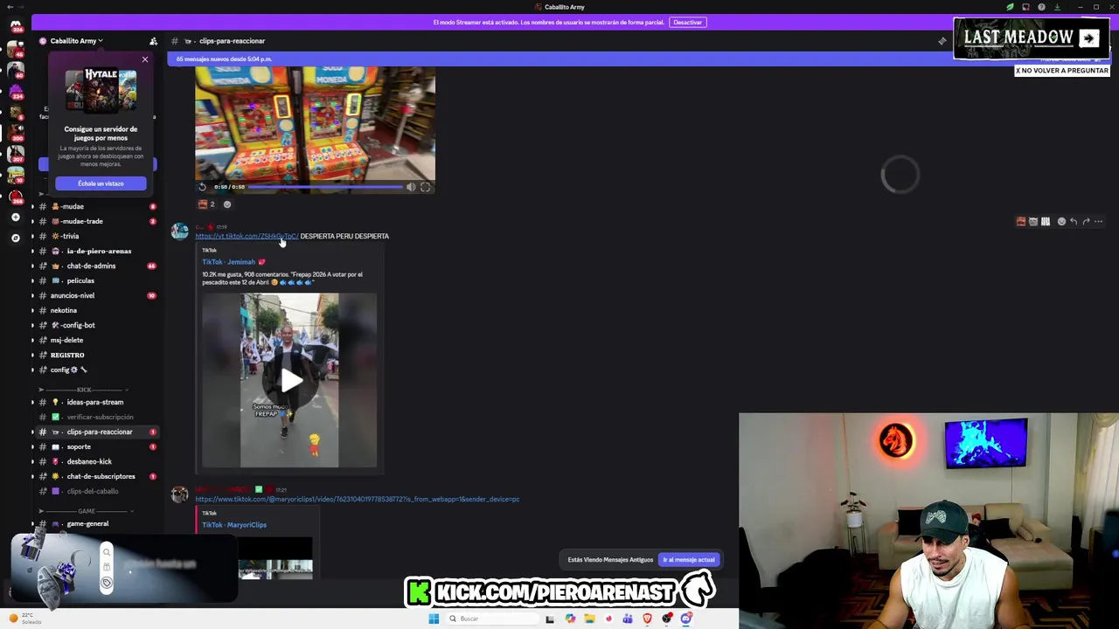Image resolution: width=1119 pixels, height=629 pixels.
Task: Click the 'TikTok · MaryoriClips' embed title
Action: (234, 525)
